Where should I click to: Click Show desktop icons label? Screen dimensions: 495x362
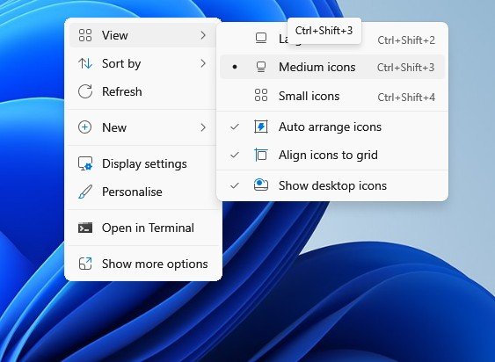click(332, 185)
